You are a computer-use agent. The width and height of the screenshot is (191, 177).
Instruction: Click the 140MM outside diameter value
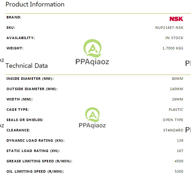[x=176, y=89]
